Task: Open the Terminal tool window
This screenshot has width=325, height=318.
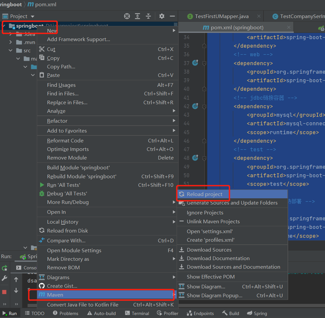Action: (x=137, y=313)
